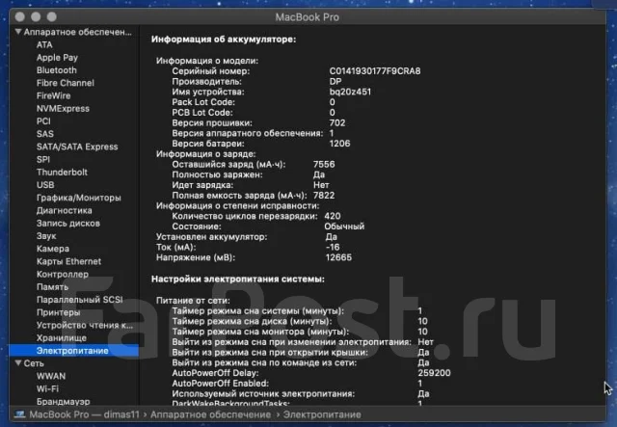Select USB in the sidebar

click(45, 185)
